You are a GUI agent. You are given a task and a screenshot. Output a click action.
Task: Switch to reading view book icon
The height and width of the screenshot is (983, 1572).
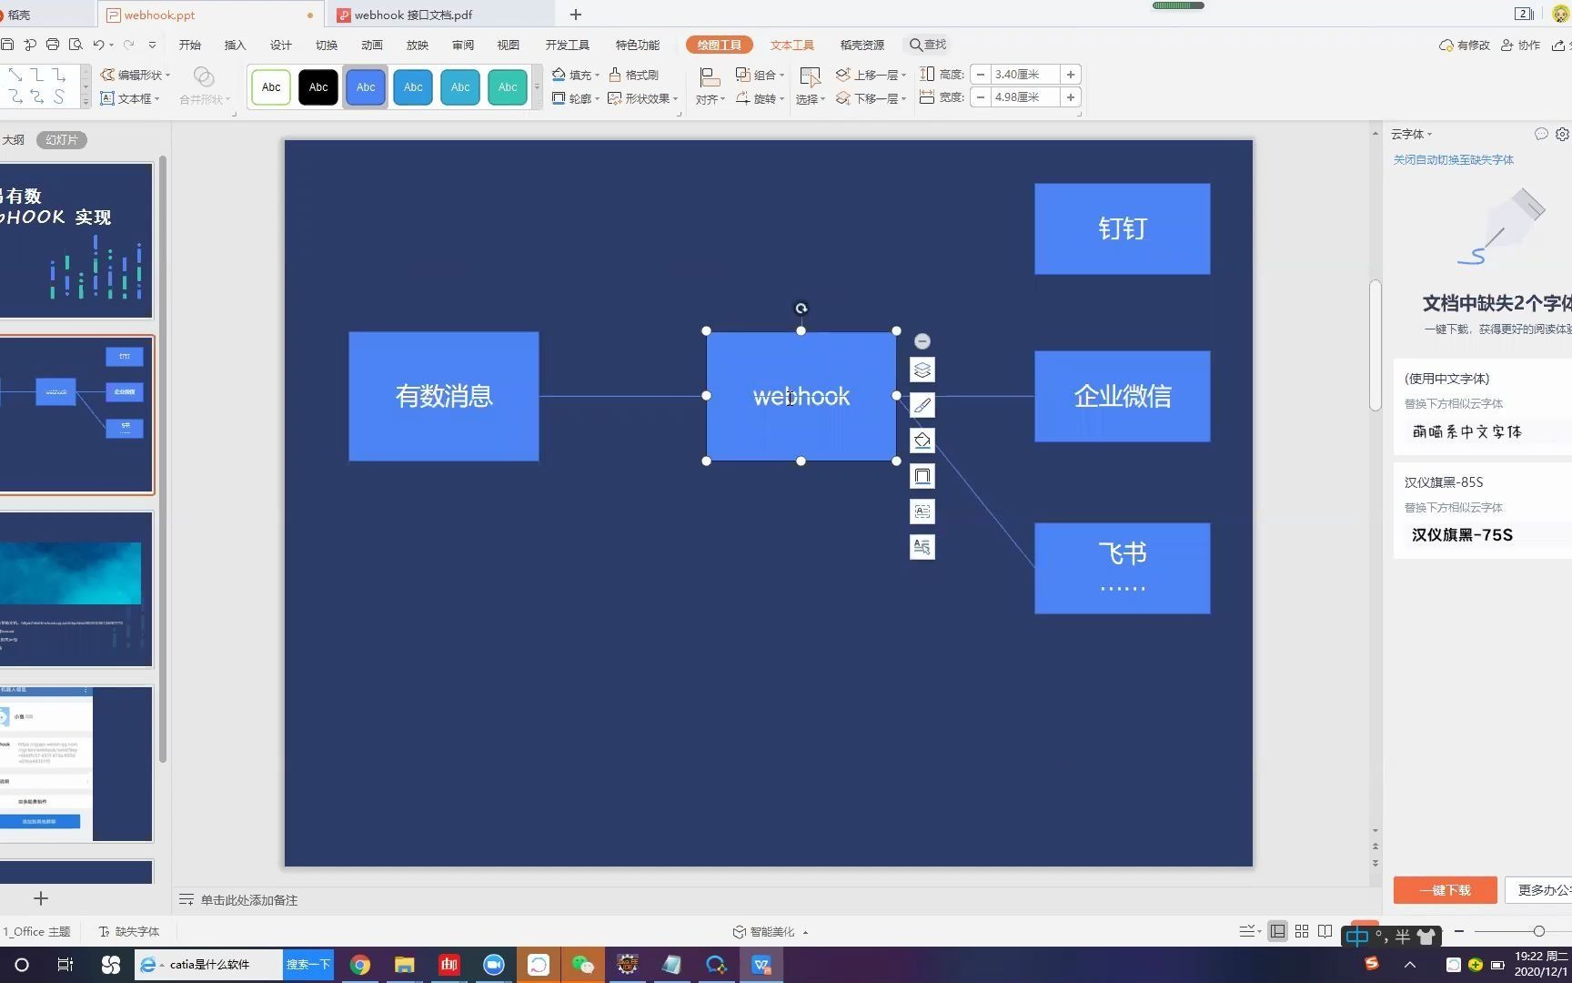point(1325,931)
